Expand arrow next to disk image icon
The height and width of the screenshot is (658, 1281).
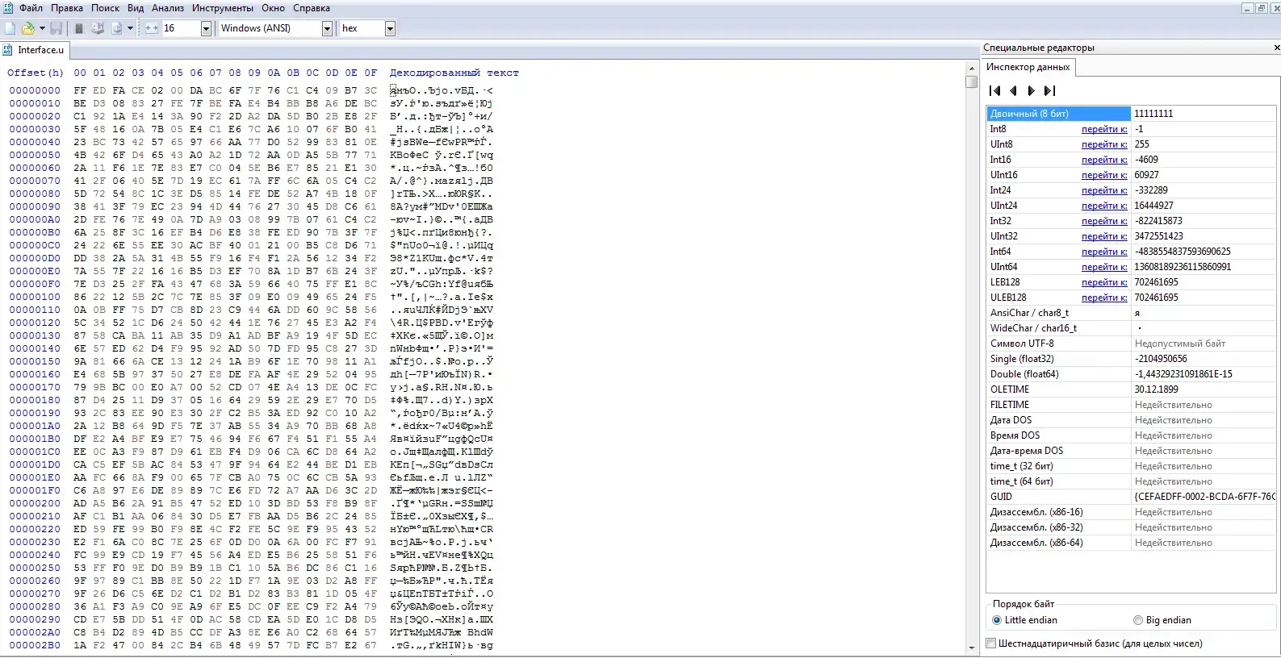130,28
